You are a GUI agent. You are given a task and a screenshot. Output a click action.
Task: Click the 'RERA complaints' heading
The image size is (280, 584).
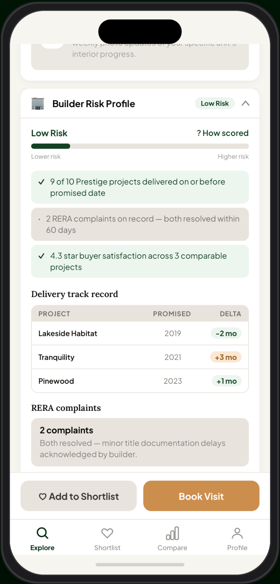[66, 408]
